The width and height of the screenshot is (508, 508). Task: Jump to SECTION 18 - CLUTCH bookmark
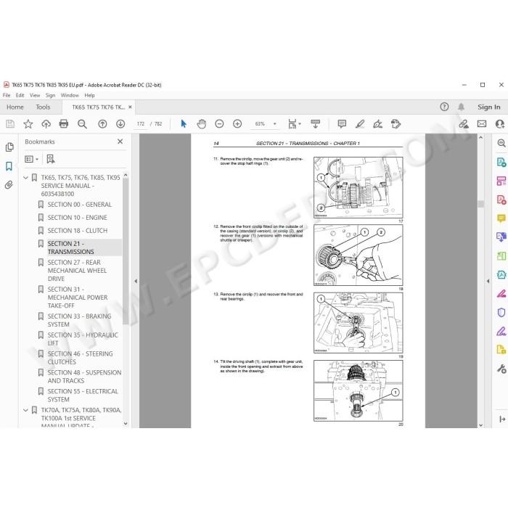[x=78, y=230]
